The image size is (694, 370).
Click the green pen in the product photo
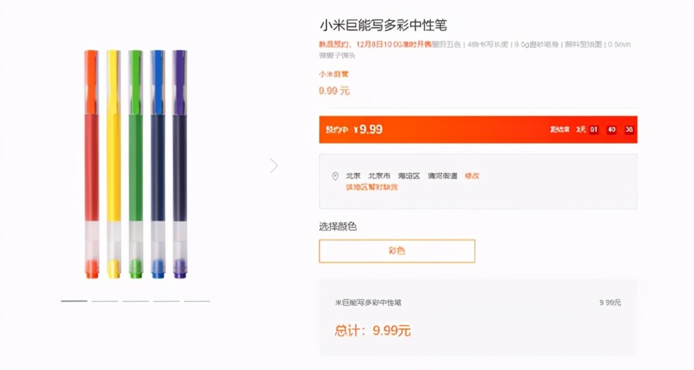135,165
